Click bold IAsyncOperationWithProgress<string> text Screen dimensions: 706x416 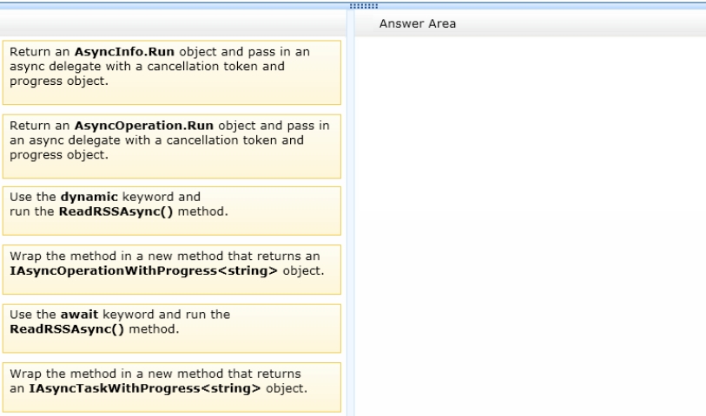pos(143,271)
